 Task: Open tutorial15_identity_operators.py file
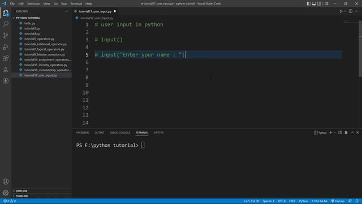46,65
